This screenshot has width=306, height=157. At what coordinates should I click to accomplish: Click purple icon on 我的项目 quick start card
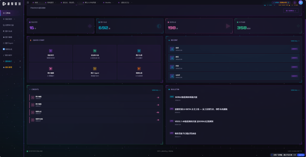tap(51, 51)
